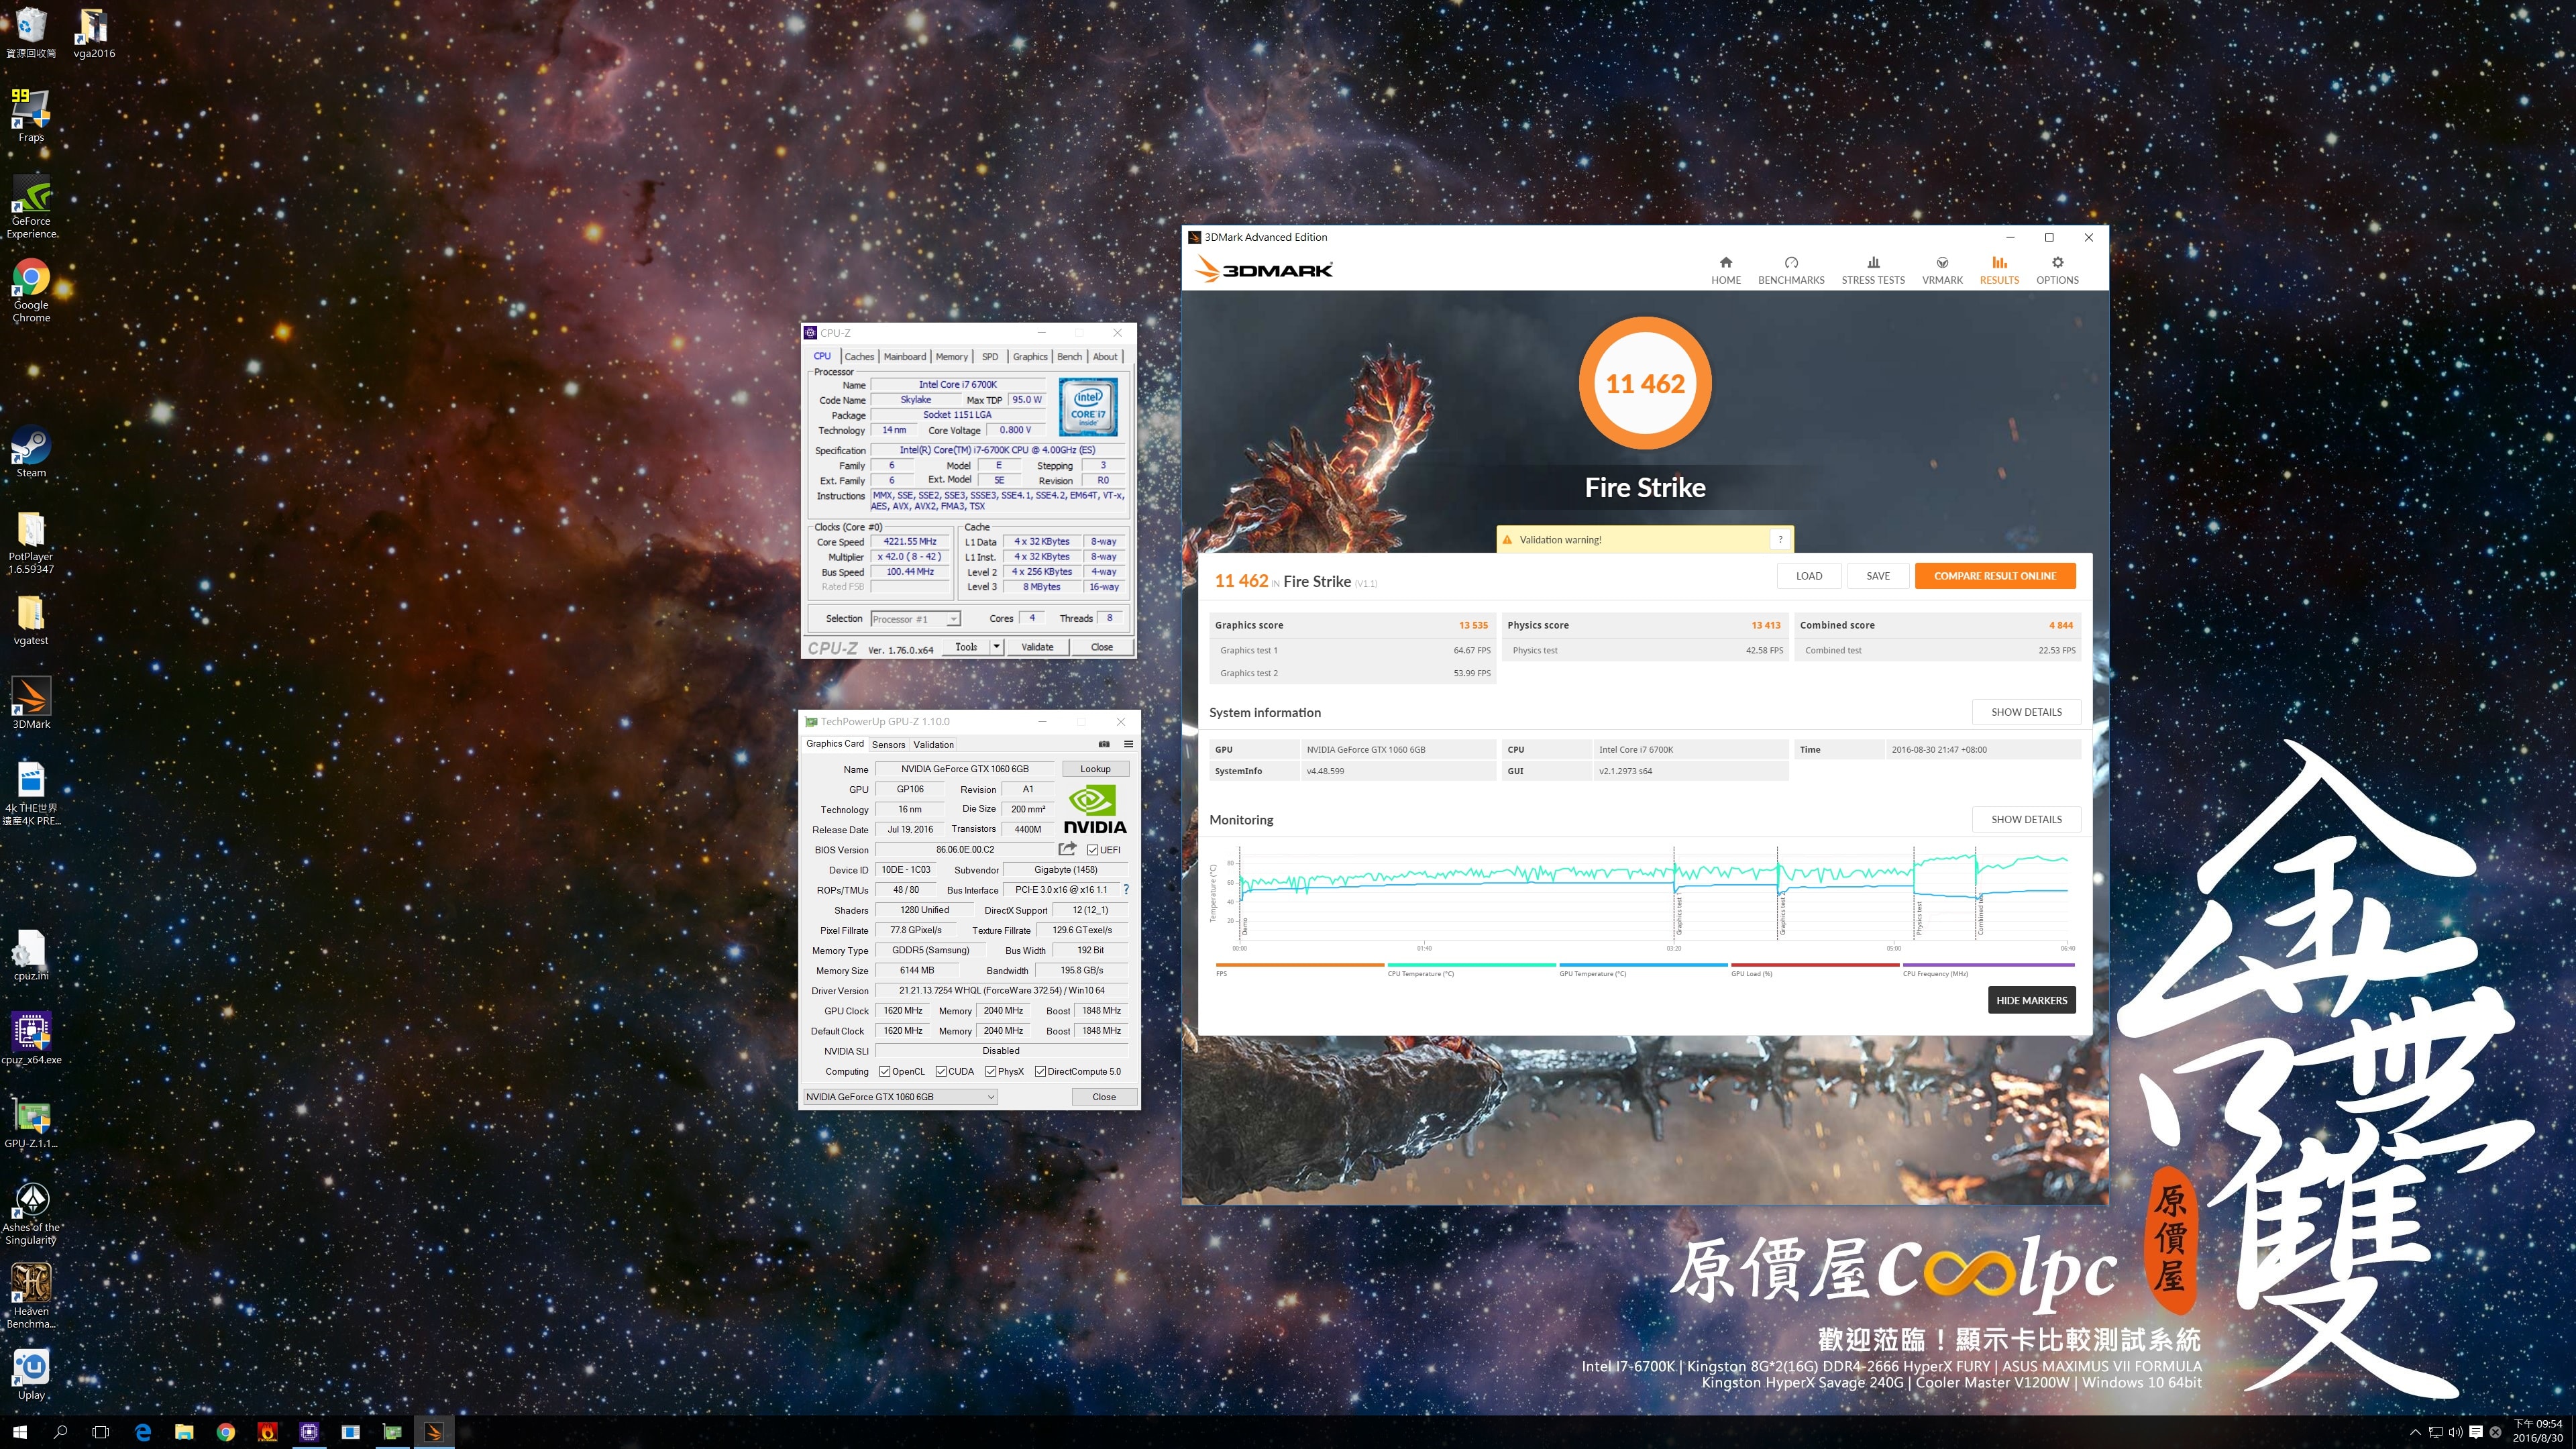
Task: Switch to the Mainboard tab in CPU-Z
Action: click(905, 357)
